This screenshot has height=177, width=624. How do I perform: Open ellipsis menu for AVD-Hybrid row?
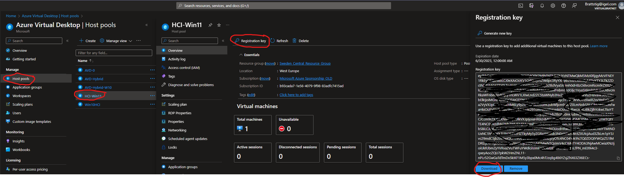pos(152,79)
